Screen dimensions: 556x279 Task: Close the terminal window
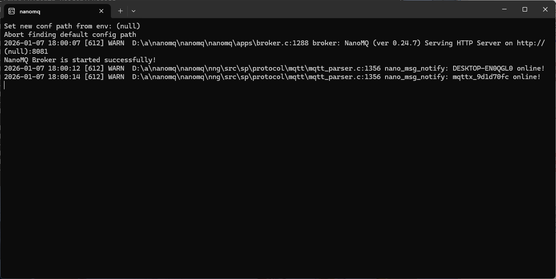coord(545,9)
